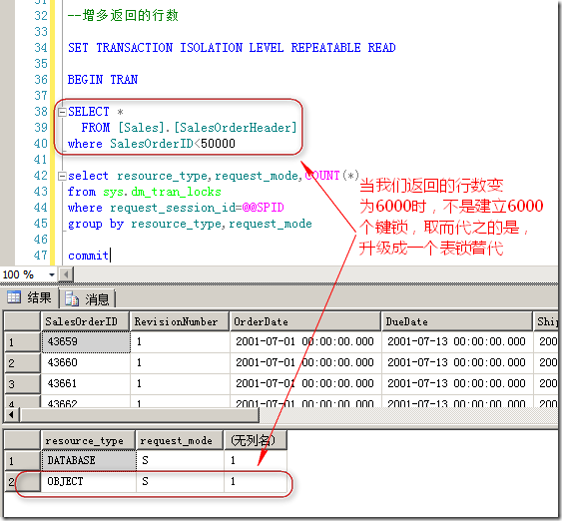Select the DueDate column header
The width and height of the screenshot is (562, 521).
point(457,321)
